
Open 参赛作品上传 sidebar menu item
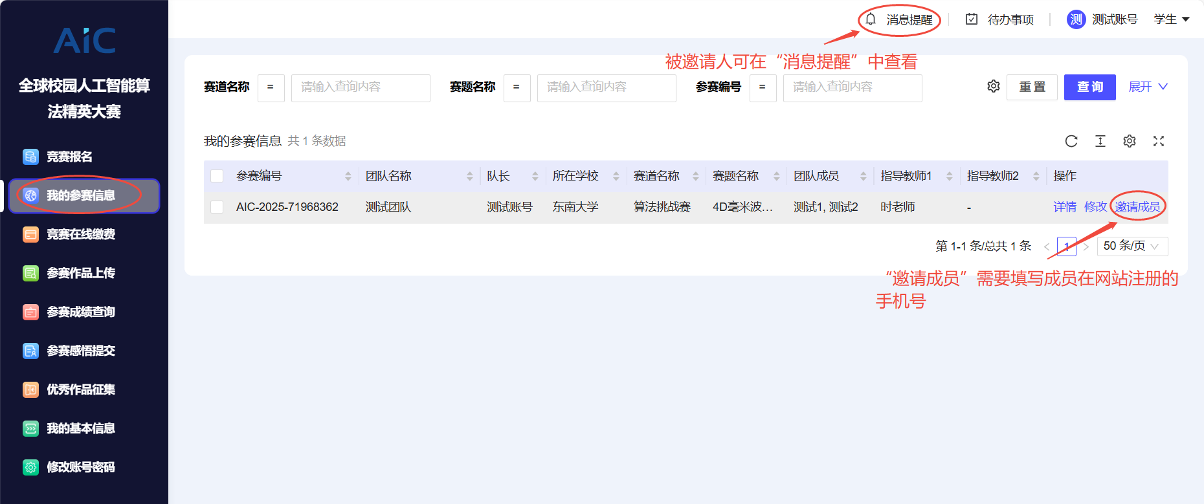(80, 273)
